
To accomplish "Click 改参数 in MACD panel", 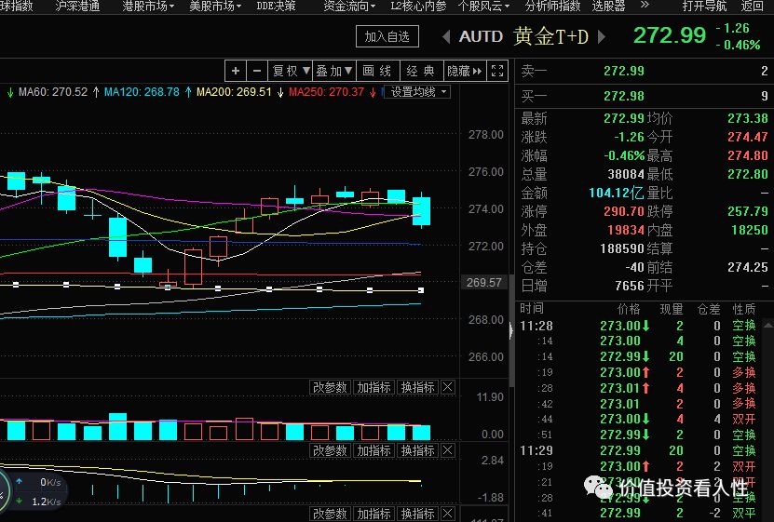I will (x=331, y=450).
